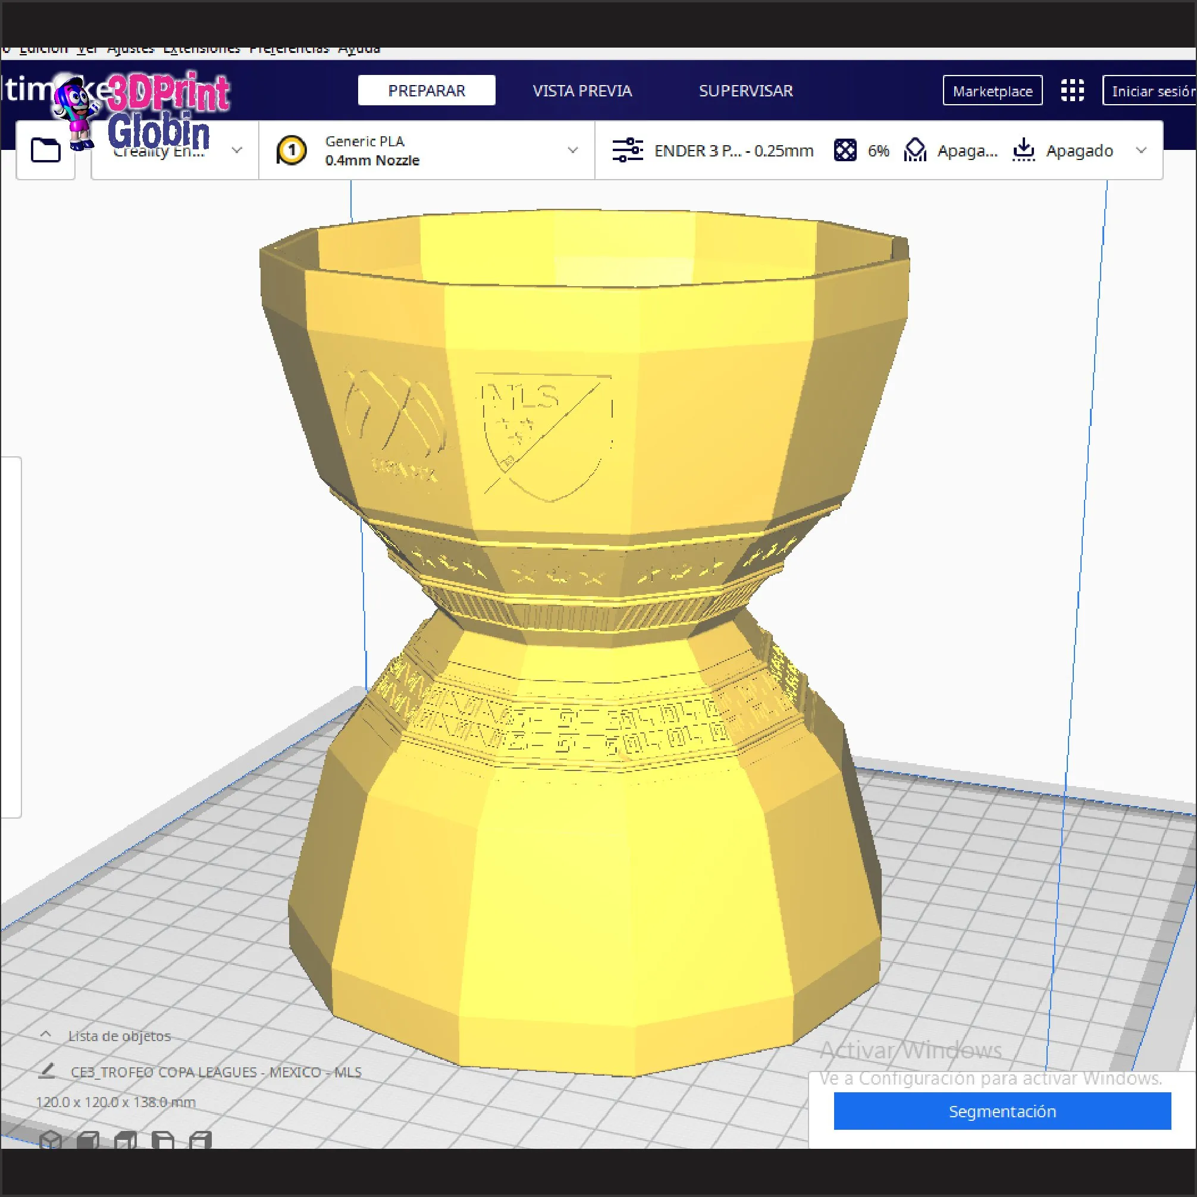The image size is (1197, 1197).
Task: Switch to the top view cube icon
Action: point(126,1140)
